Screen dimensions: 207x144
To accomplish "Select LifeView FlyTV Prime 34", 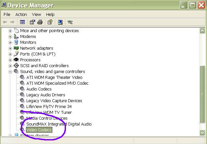I will click(49, 106).
